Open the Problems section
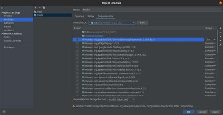This screenshot has width=223, height=115. coord(9,47)
